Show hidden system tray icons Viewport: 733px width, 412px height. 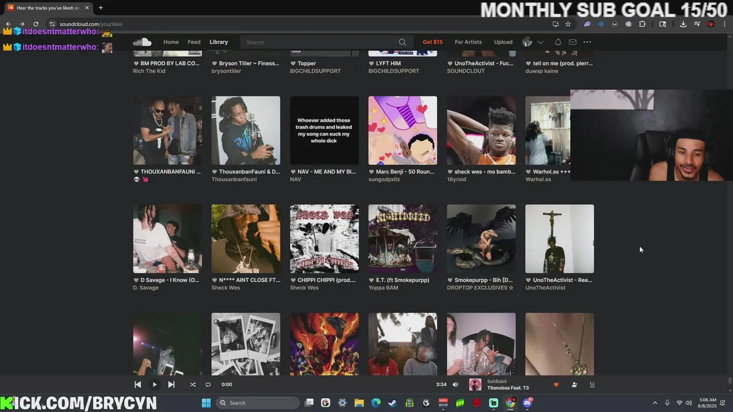(x=655, y=403)
